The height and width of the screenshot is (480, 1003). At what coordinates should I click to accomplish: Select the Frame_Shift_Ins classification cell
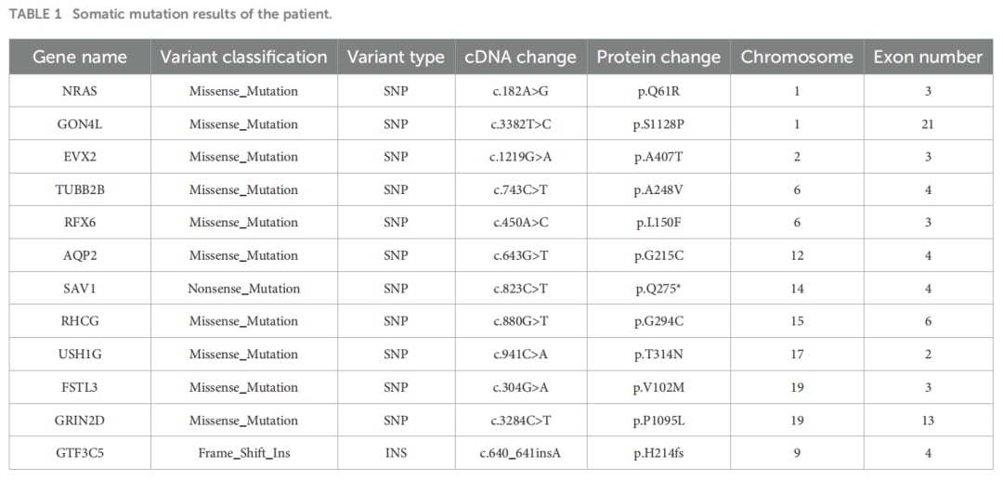coord(243,453)
